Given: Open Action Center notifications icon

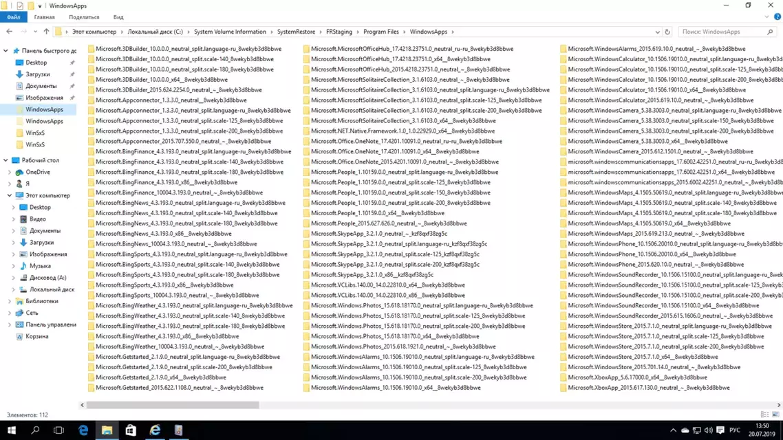Looking at the screenshot, I should [x=720, y=430].
